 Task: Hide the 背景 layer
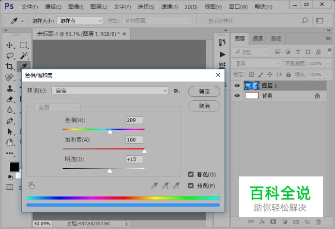point(237,95)
